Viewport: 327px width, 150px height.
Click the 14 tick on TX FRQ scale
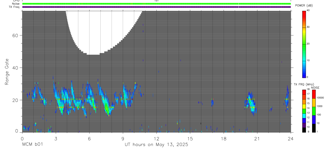coord(308,108)
